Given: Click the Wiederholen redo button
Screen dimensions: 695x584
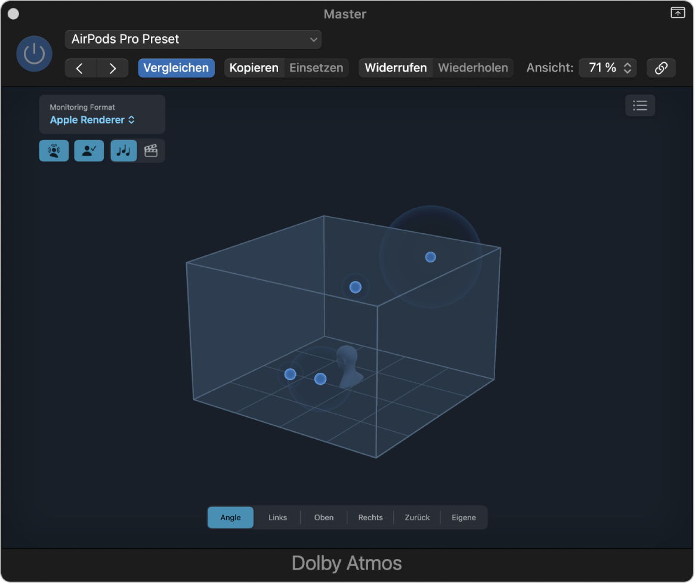Looking at the screenshot, I should tap(473, 67).
